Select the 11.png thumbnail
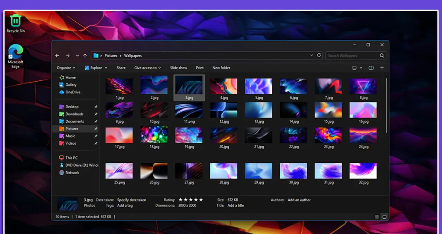This screenshot has width=442, height=234. 189,110
